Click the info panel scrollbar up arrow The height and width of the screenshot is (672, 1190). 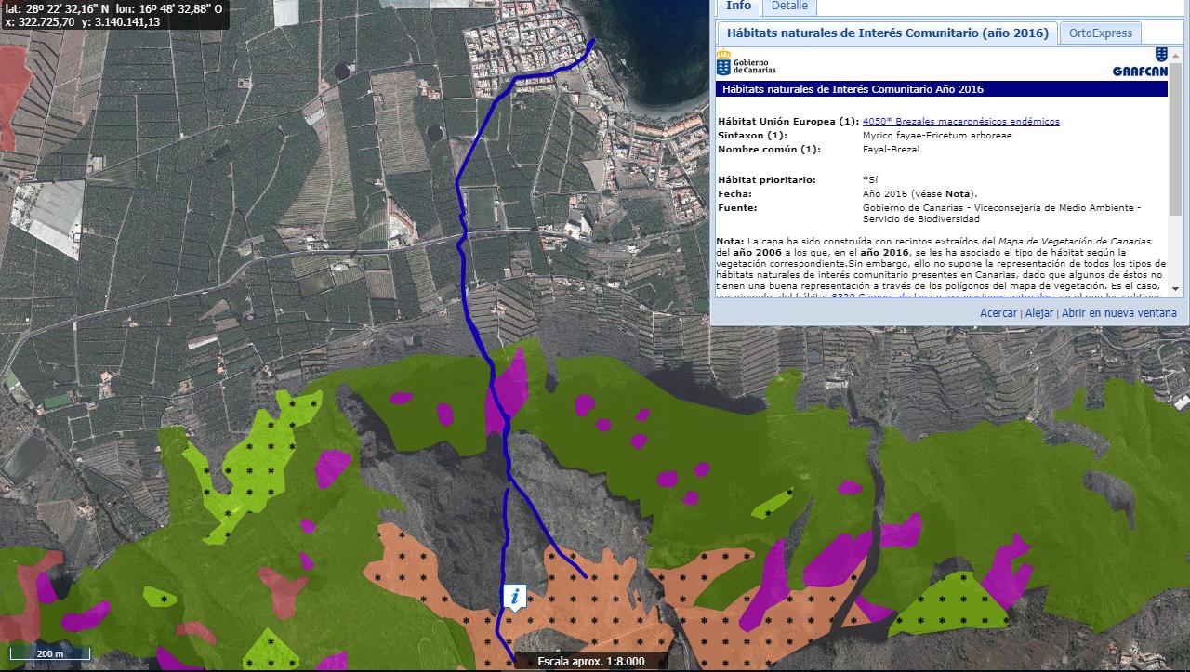[1175, 57]
